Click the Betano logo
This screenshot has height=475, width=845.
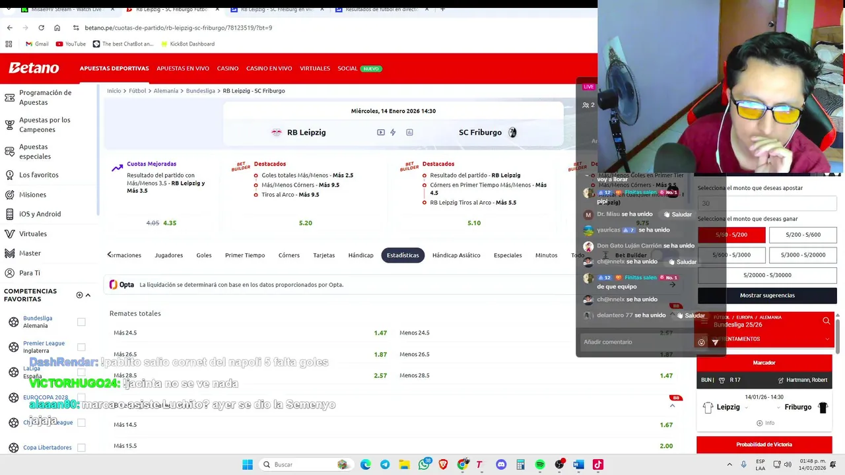(34, 68)
